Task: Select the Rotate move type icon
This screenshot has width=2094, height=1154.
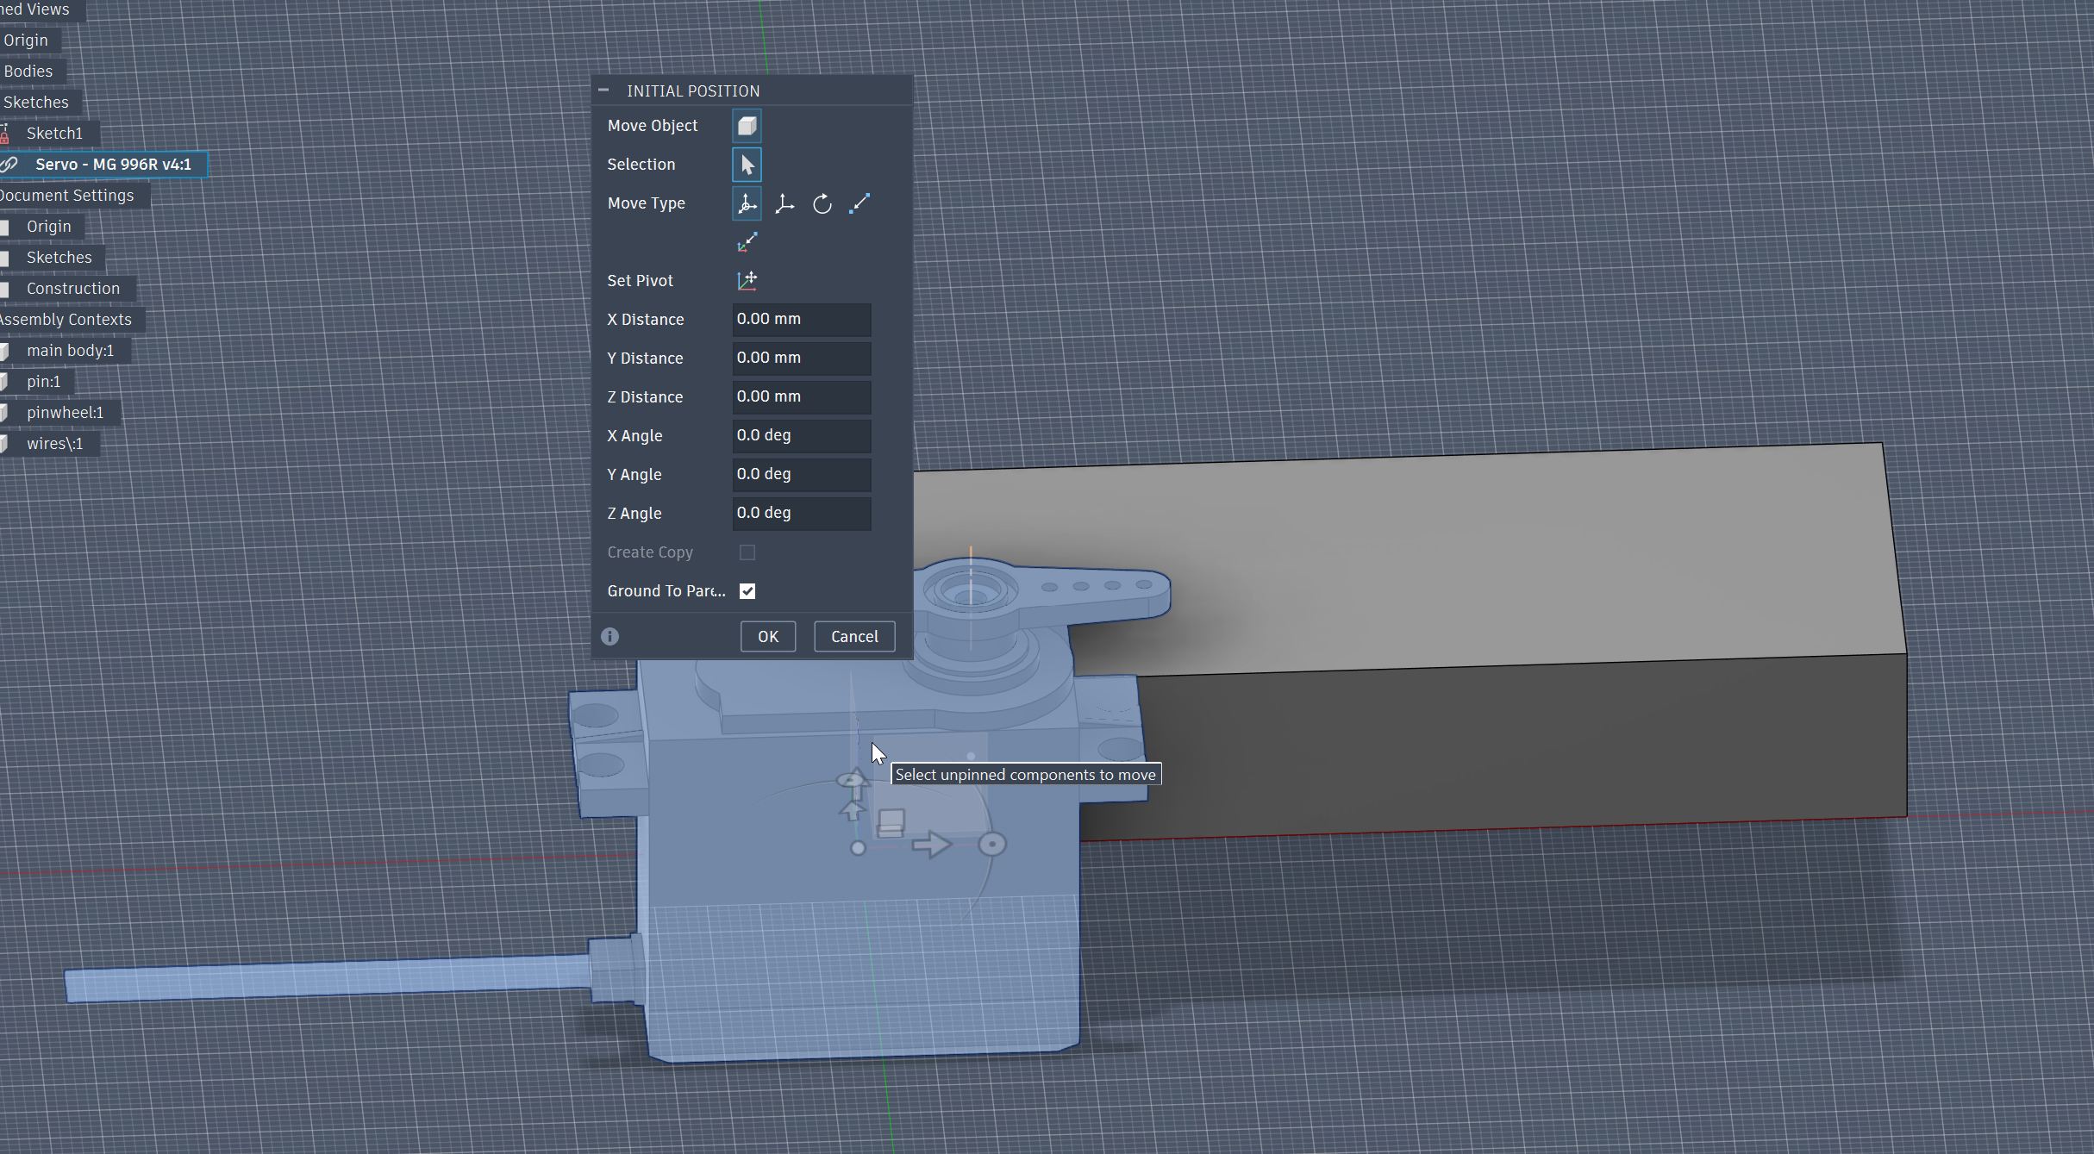Action: 822,203
